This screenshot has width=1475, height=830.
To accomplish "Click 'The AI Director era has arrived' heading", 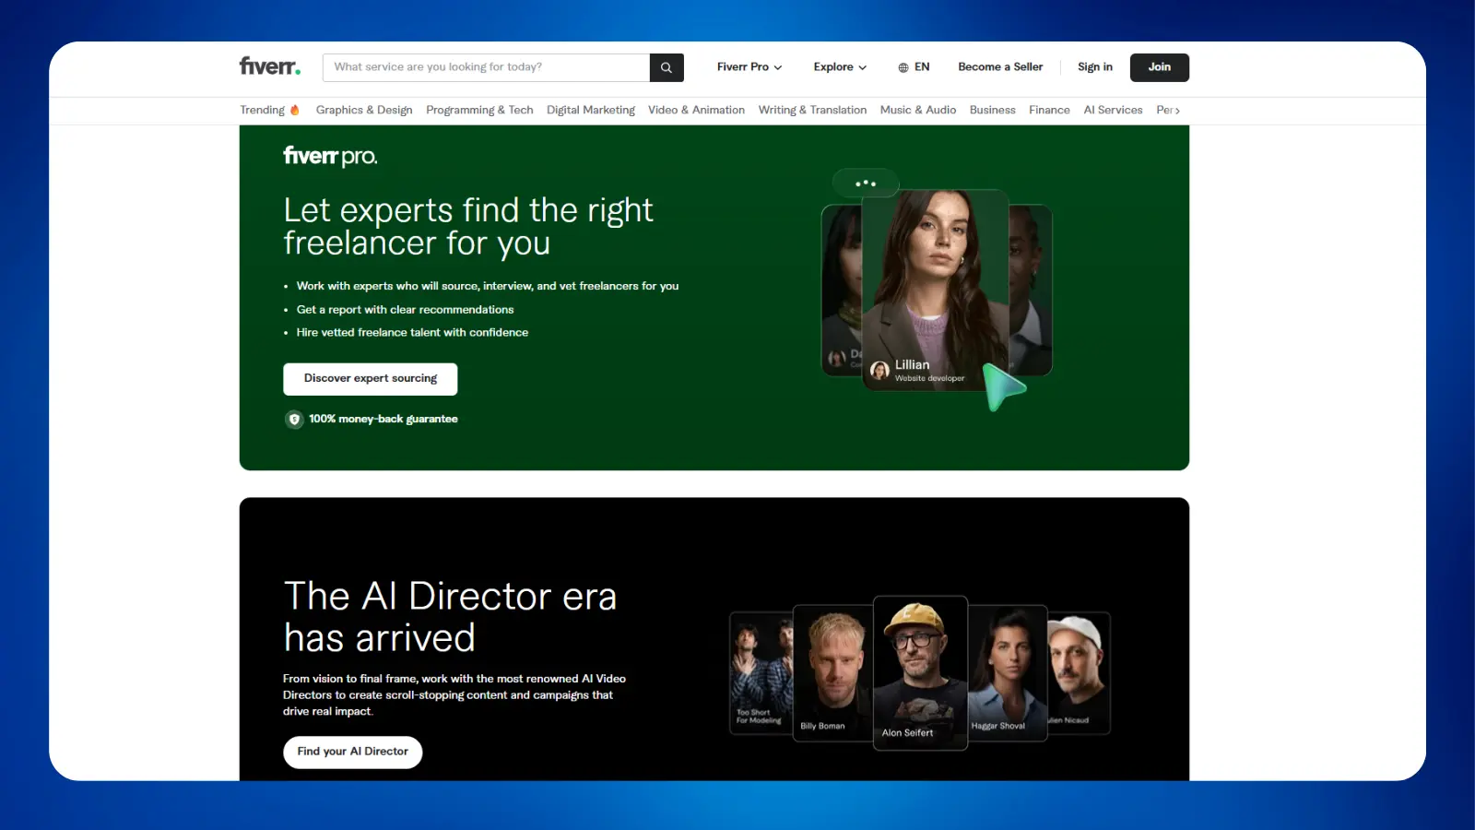I will (450, 617).
